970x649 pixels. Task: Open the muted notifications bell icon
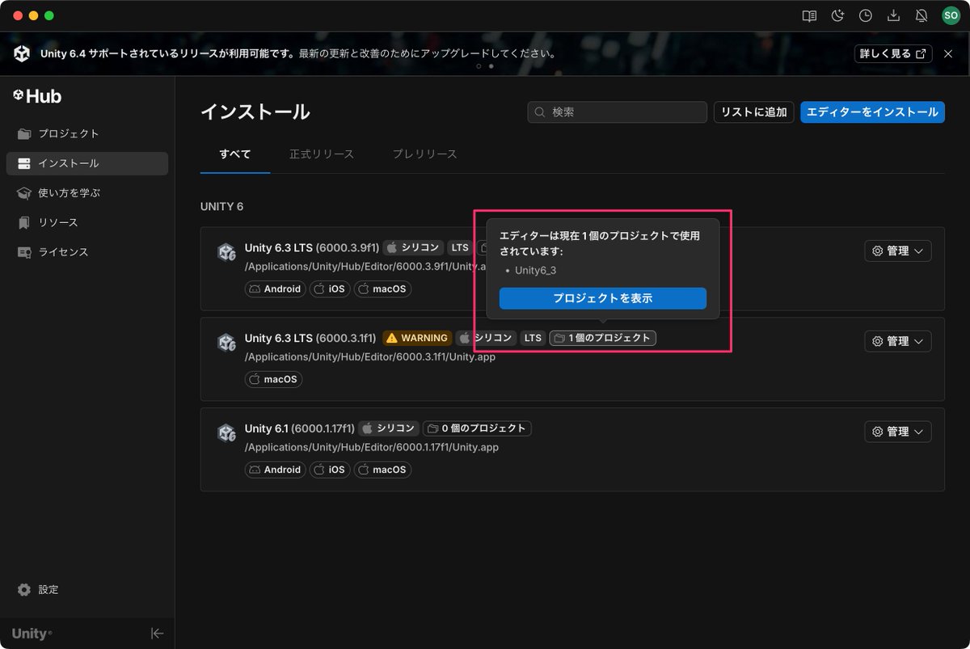921,15
